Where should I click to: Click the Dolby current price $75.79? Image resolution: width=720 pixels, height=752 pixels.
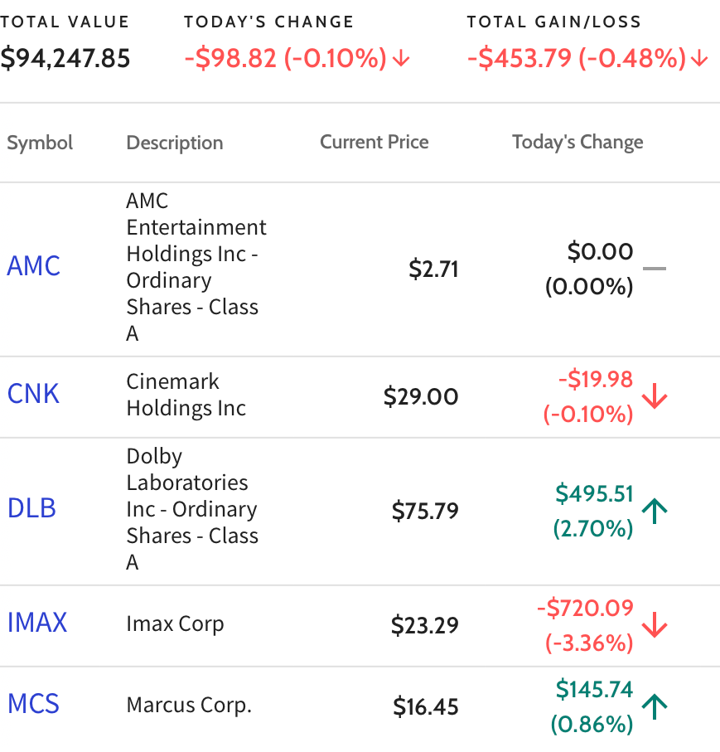tap(425, 510)
